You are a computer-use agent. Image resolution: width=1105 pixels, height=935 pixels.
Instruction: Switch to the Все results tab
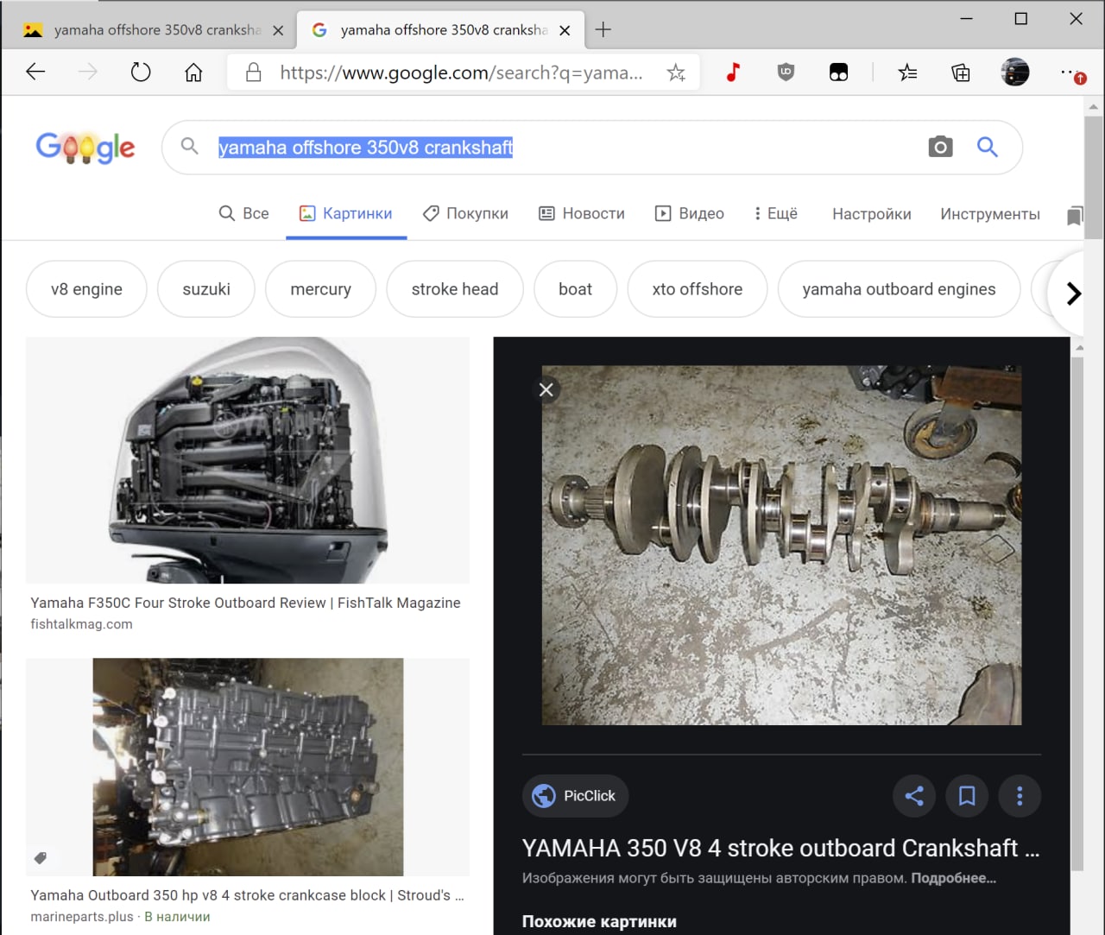tap(243, 213)
